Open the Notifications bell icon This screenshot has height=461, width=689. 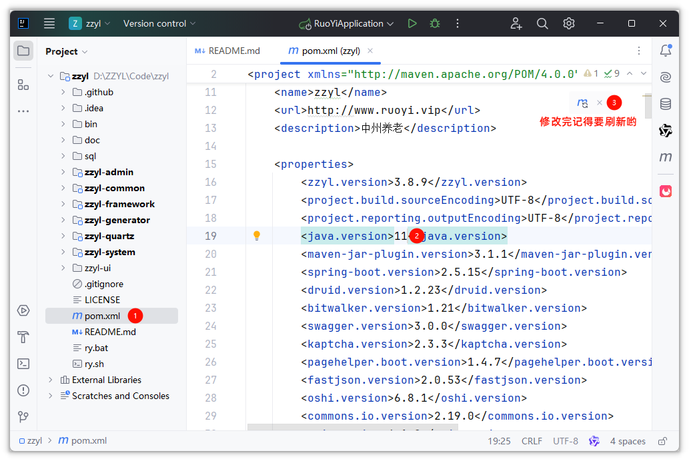coord(666,51)
